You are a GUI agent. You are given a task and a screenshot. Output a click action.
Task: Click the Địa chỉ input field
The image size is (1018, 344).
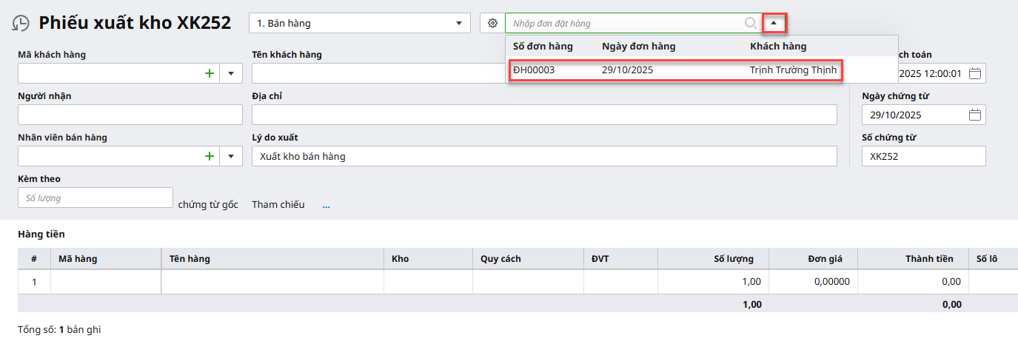click(x=544, y=115)
